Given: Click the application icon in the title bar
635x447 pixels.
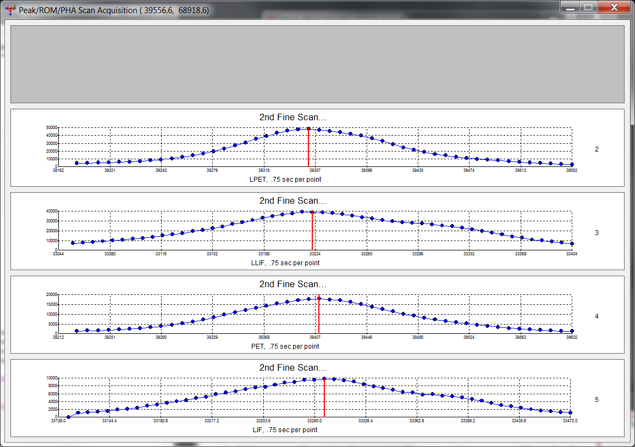Looking at the screenshot, I should pos(9,10).
